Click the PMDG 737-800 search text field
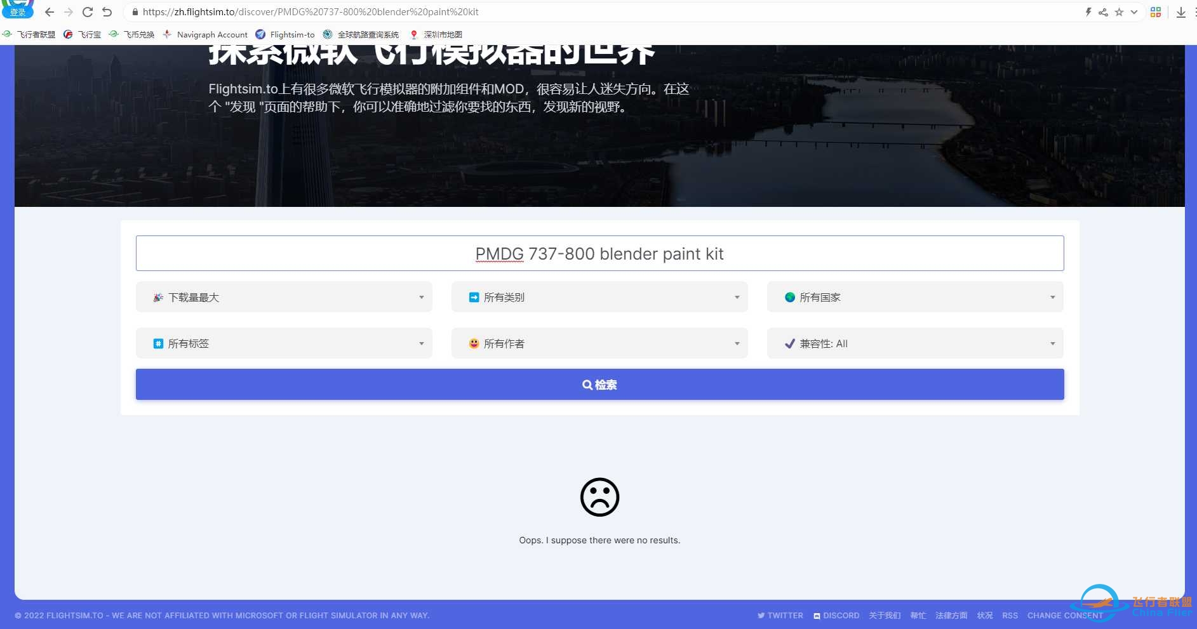 (599, 254)
